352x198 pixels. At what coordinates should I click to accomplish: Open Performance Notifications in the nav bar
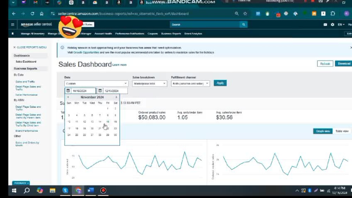[130, 34]
